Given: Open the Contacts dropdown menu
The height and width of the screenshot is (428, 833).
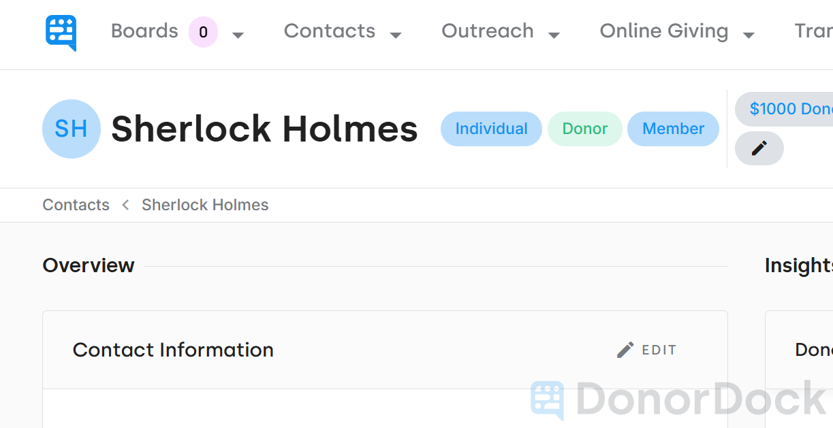Looking at the screenshot, I should [x=396, y=34].
